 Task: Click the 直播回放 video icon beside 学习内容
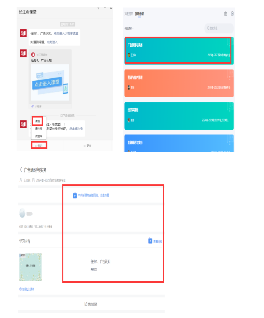tap(150, 241)
